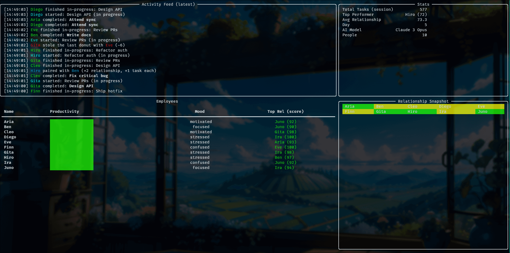Image resolution: width=510 pixels, height=253 pixels.
Task: Click the Name column header
Action: pos(9,111)
